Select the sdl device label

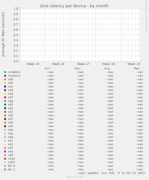pos(10,119)
